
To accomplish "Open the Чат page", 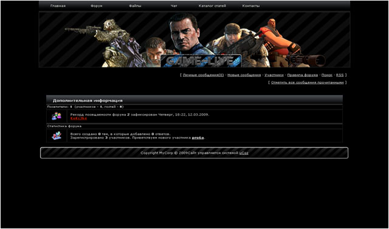I will (174, 6).
